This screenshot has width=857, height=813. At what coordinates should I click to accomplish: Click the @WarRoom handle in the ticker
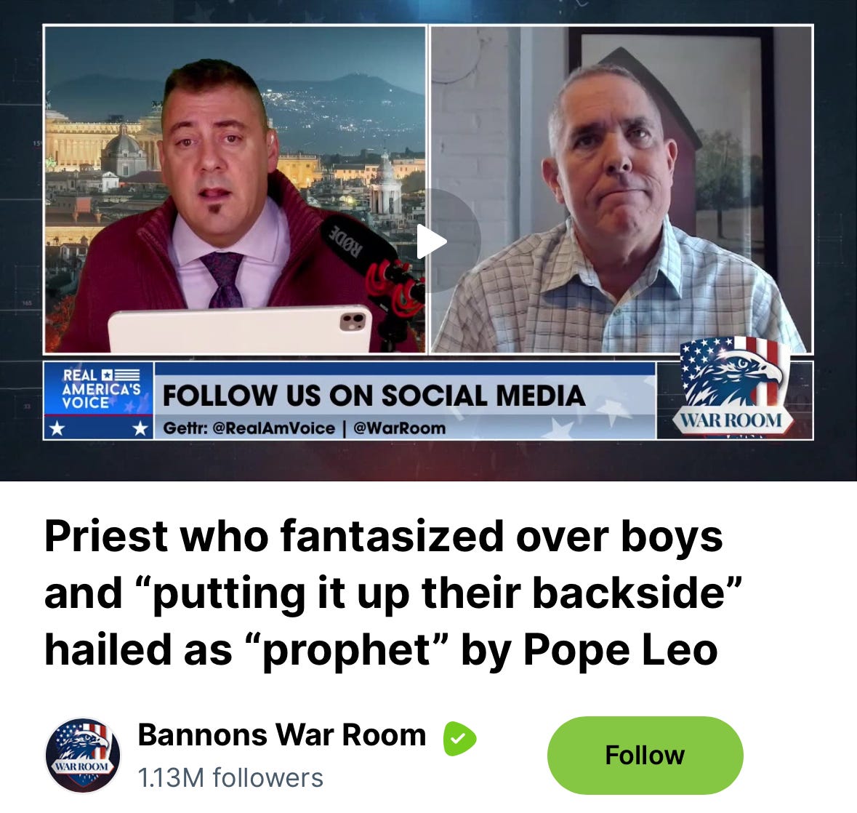coord(400,428)
